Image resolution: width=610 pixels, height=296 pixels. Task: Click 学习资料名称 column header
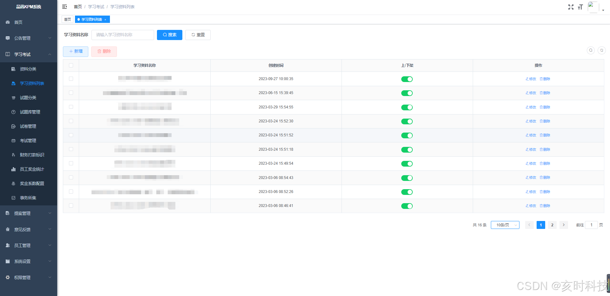click(x=145, y=65)
